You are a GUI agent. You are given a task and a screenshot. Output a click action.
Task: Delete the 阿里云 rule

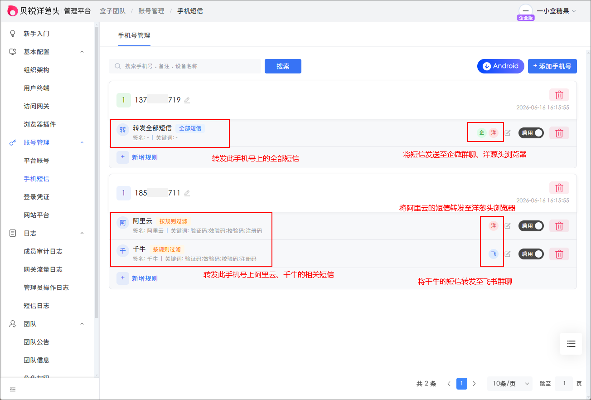tap(559, 226)
